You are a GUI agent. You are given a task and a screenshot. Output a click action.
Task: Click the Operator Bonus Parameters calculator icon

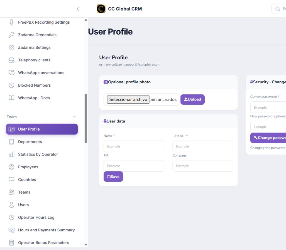(x=11, y=243)
